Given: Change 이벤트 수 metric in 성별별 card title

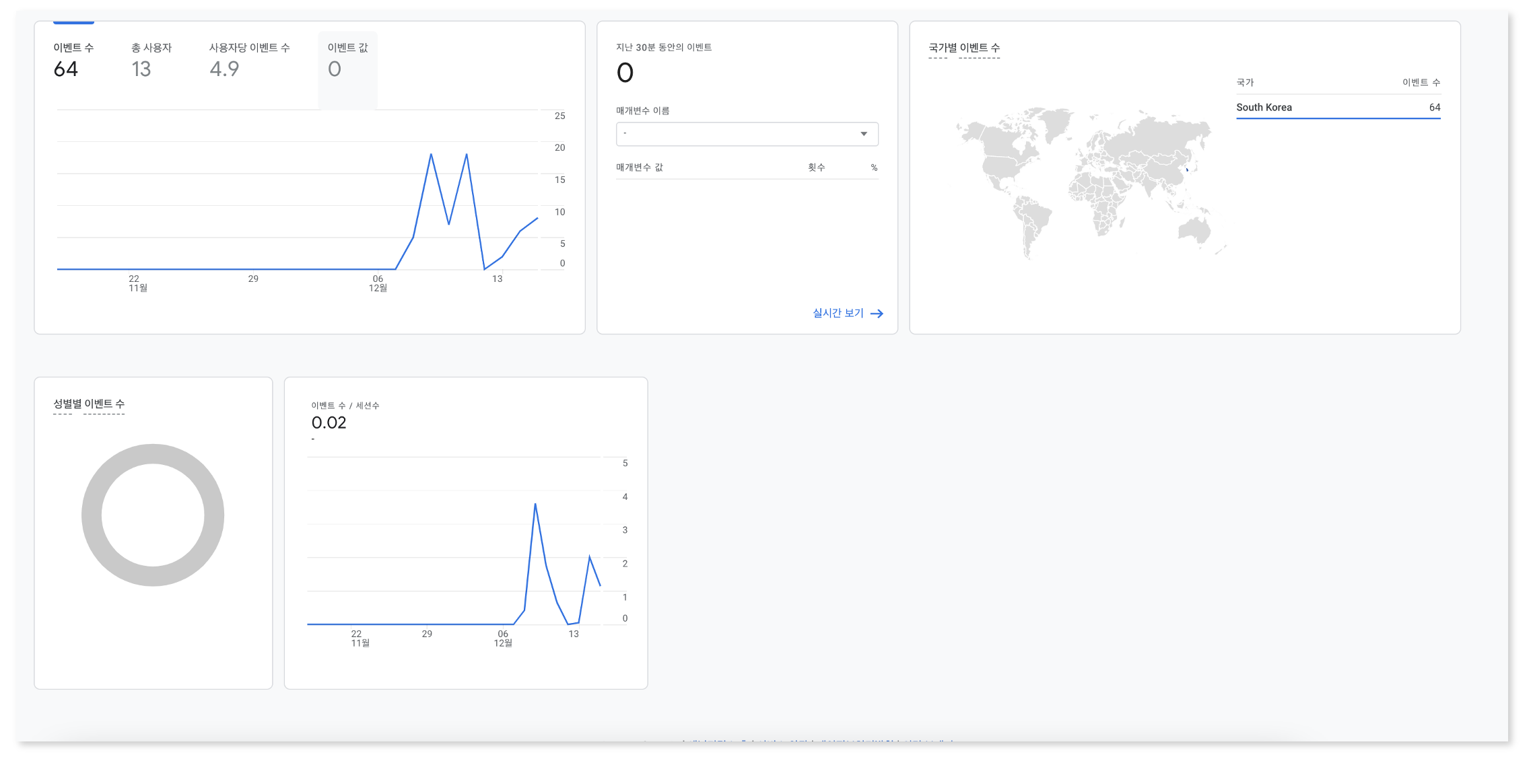Looking at the screenshot, I should click(104, 404).
